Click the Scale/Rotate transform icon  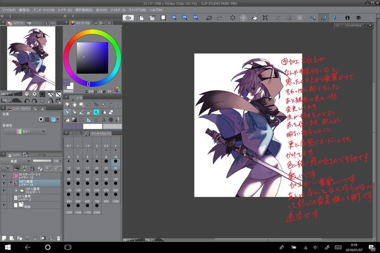[265, 18]
